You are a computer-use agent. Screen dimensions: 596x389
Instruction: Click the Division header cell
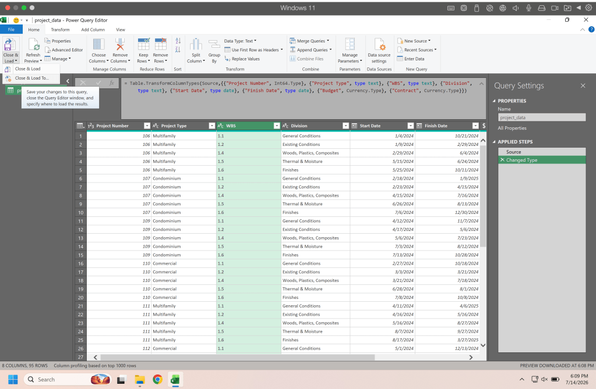click(x=315, y=126)
